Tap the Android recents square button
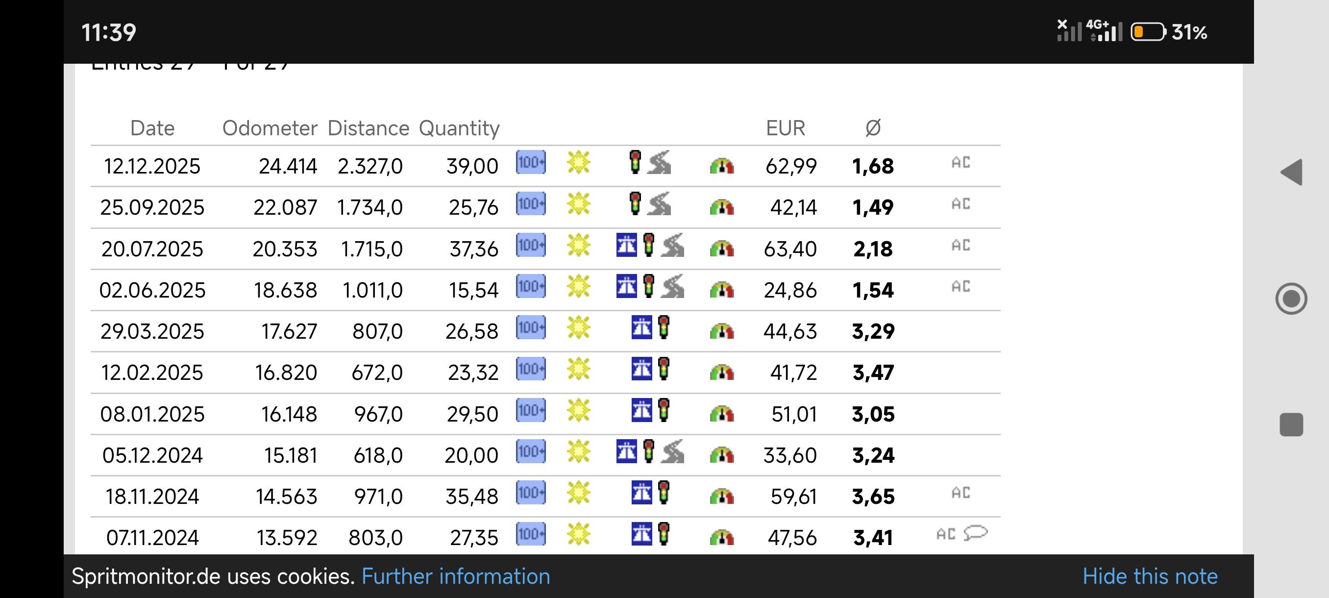This screenshot has width=1329, height=598. 1291,424
